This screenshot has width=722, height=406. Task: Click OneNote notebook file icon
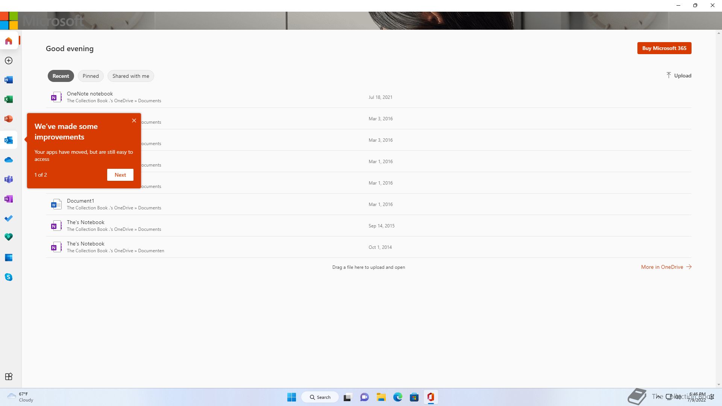[56, 97]
